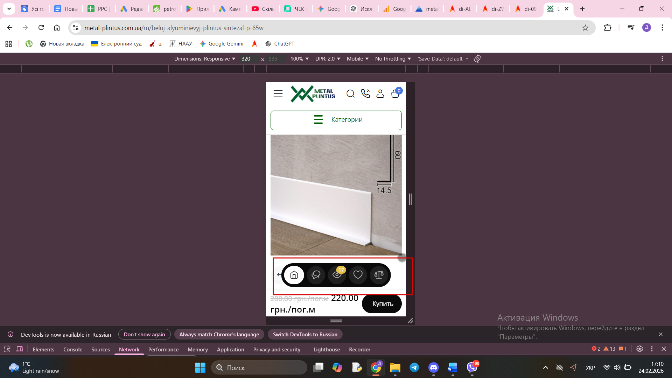This screenshot has width=672, height=378.
Task: Click the home icon in floating black bar
Action: (294, 275)
